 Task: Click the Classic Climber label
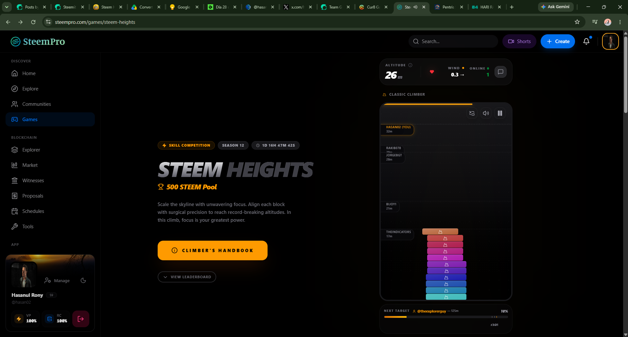pyautogui.click(x=407, y=94)
